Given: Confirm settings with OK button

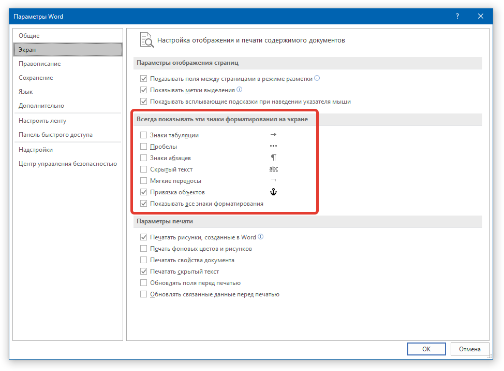Looking at the screenshot, I should pyautogui.click(x=426, y=349).
